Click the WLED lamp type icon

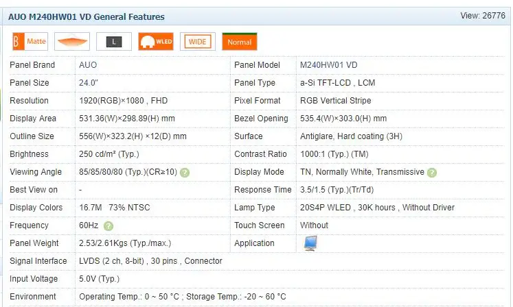pyautogui.click(x=156, y=42)
